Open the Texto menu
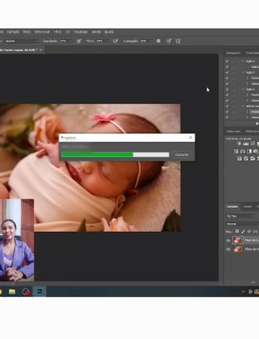The height and width of the screenshot is (339, 259). coord(26,32)
